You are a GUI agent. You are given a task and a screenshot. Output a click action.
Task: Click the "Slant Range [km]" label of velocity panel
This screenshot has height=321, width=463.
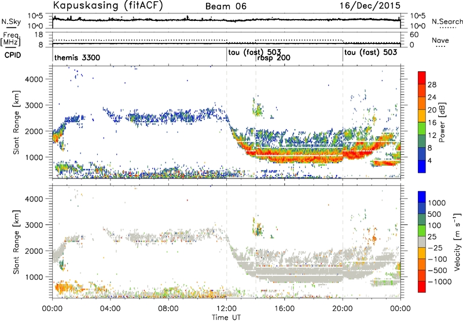pyautogui.click(x=16, y=242)
